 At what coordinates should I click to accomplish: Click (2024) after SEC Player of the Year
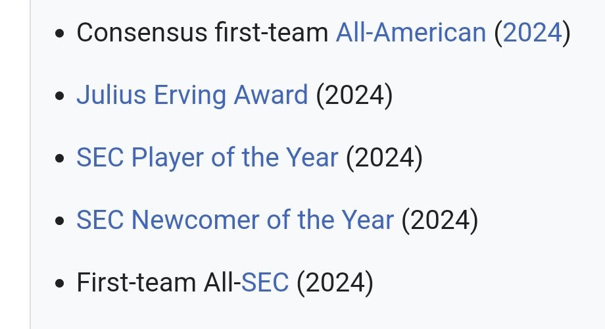[x=384, y=157]
